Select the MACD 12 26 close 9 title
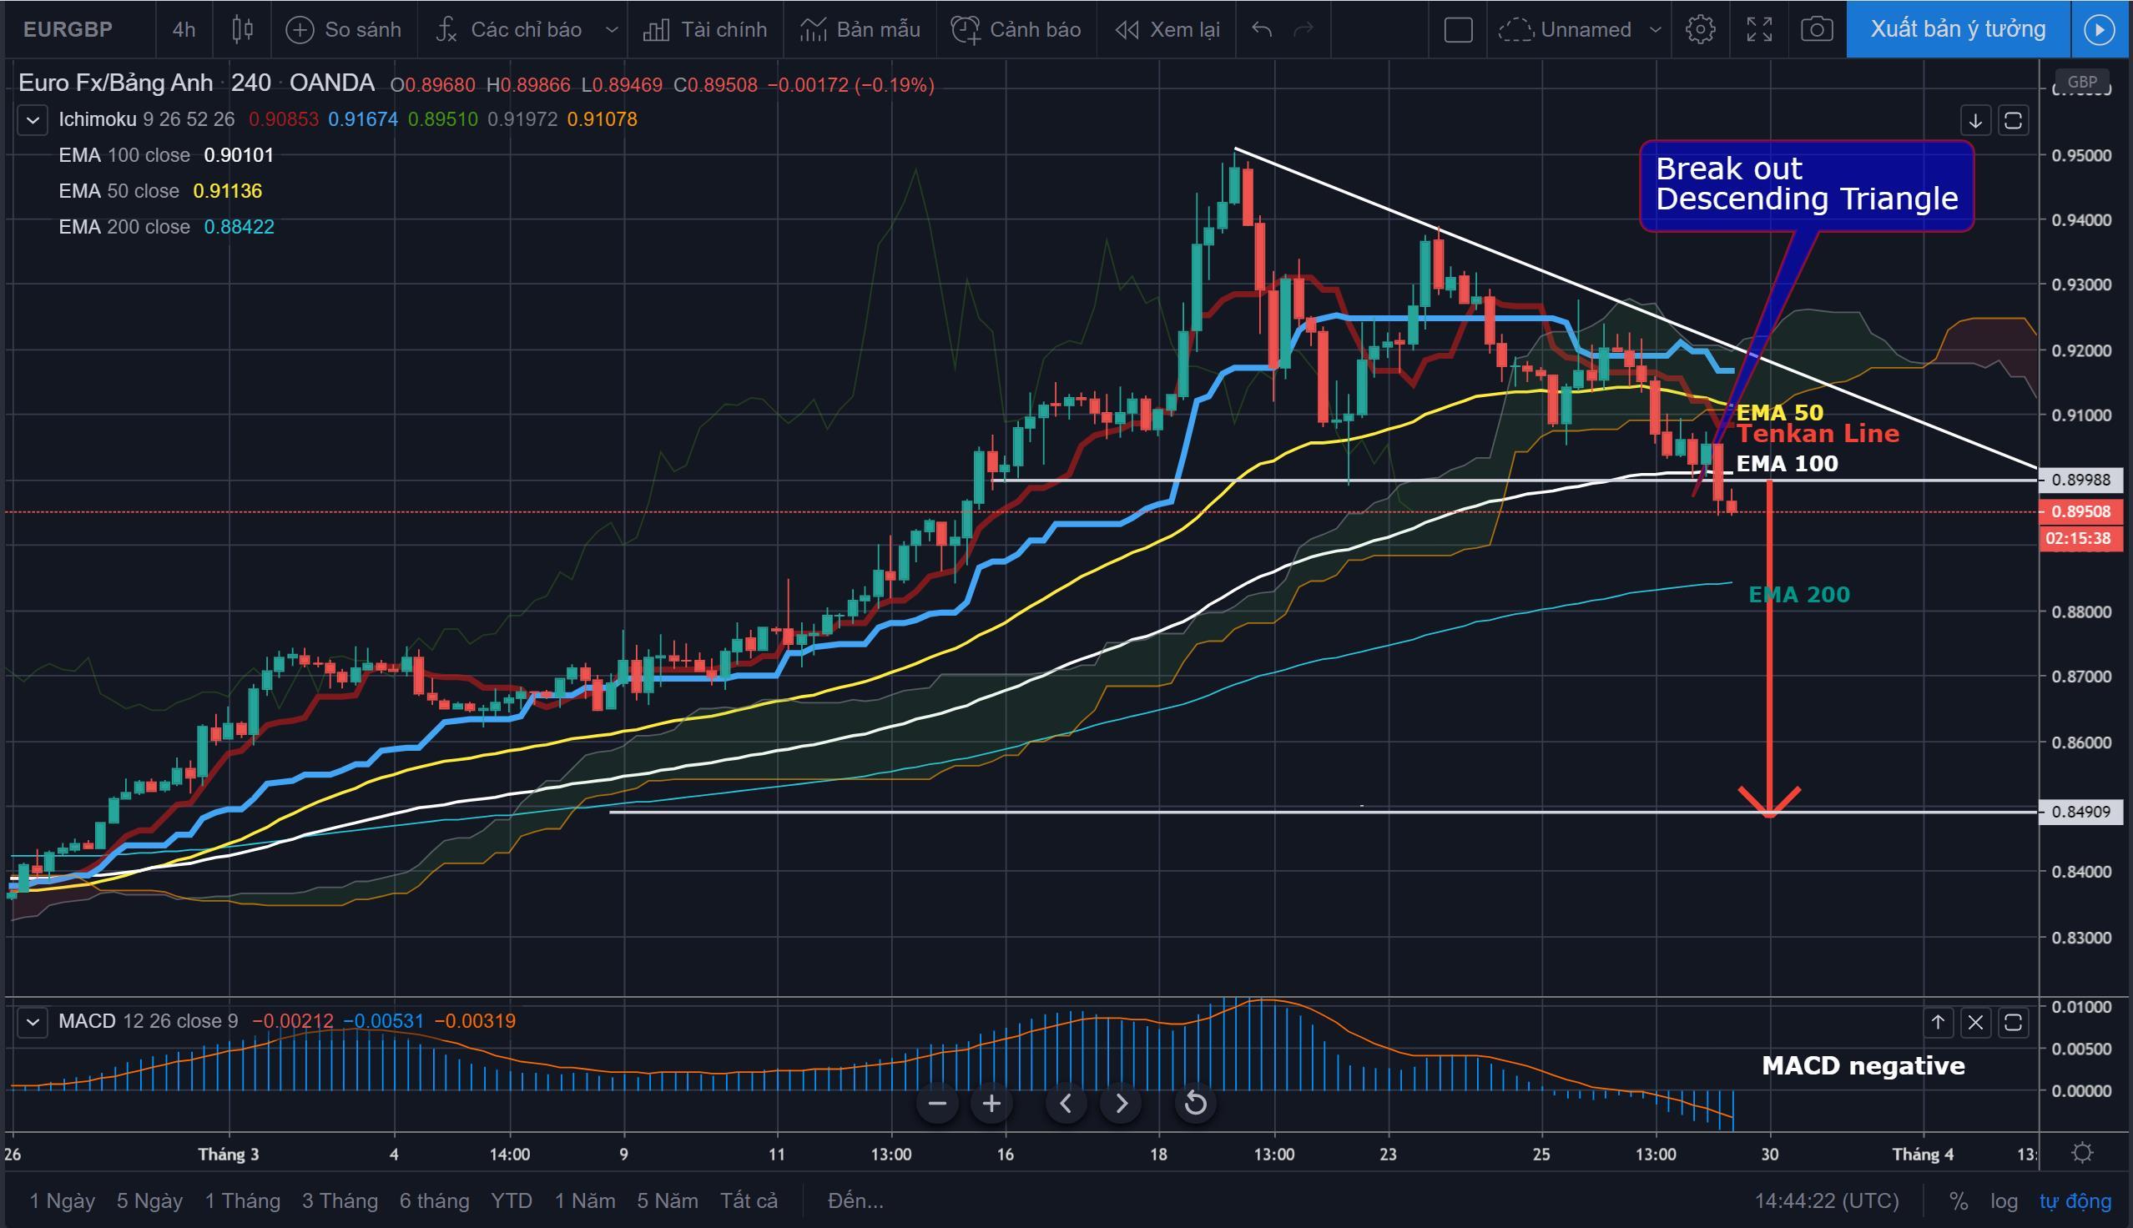 [149, 1021]
